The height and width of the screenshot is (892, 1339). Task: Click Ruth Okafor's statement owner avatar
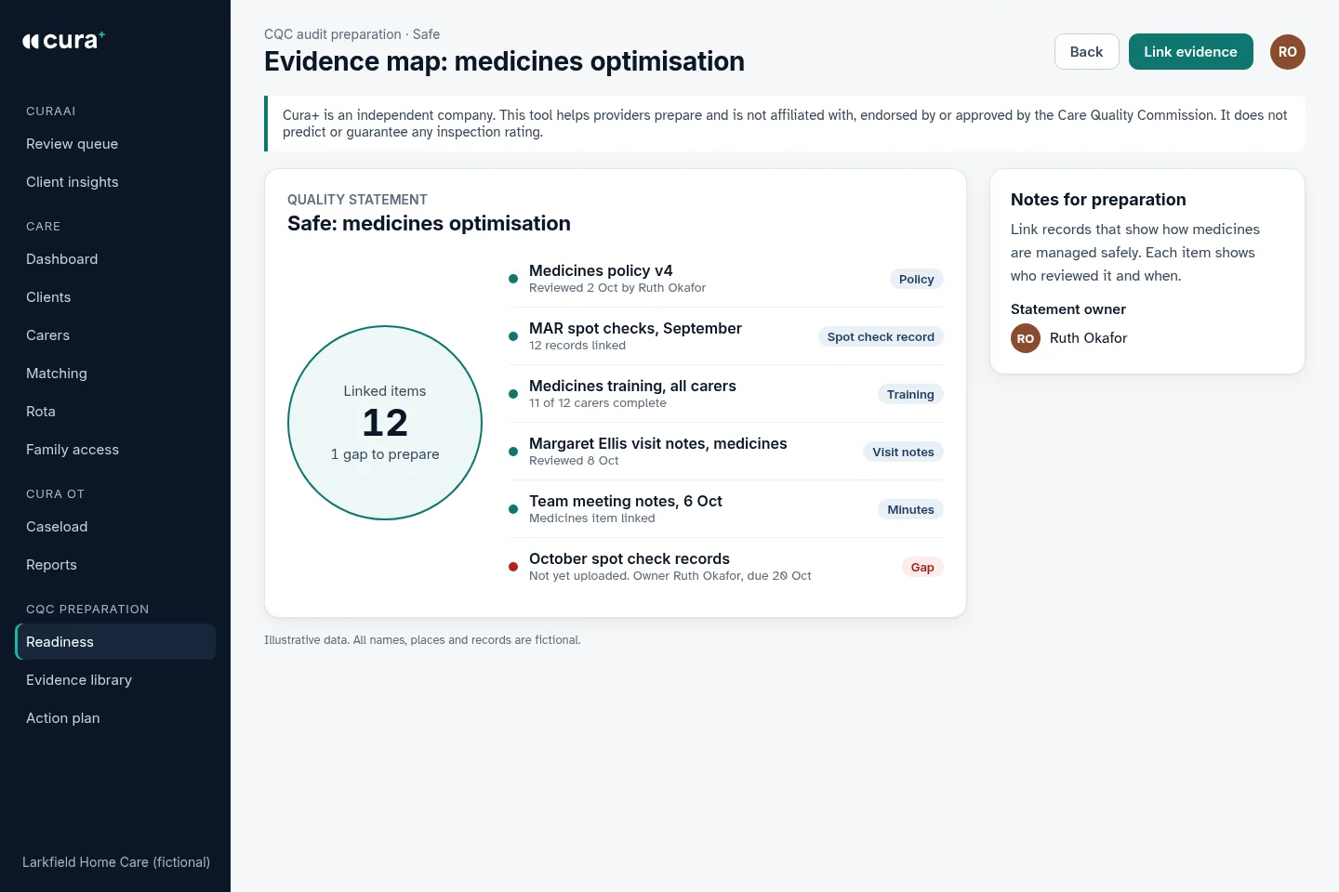tap(1026, 338)
